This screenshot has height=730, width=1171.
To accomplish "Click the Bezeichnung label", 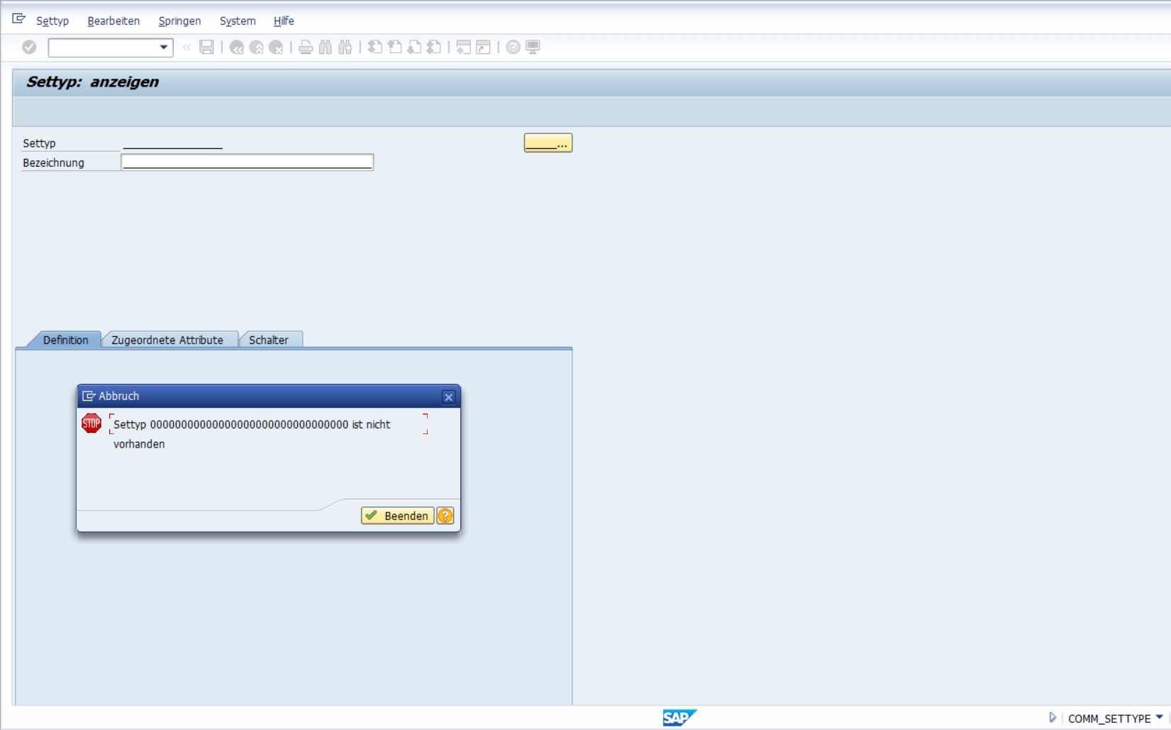I will click(53, 162).
